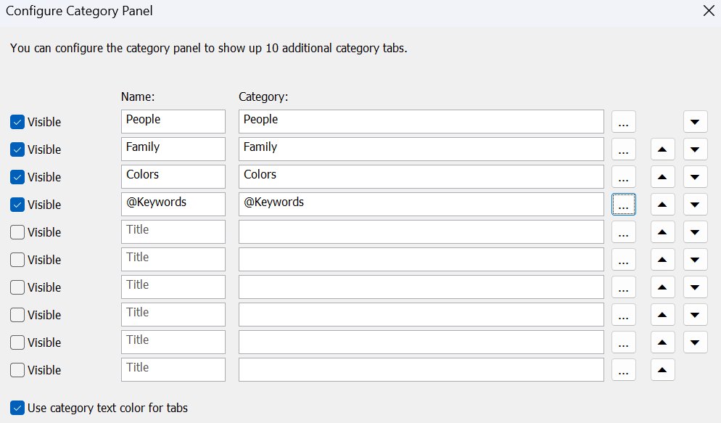Viewport: 721px width, 423px height.
Task: Open category browser for @Keywords row
Action: point(624,205)
